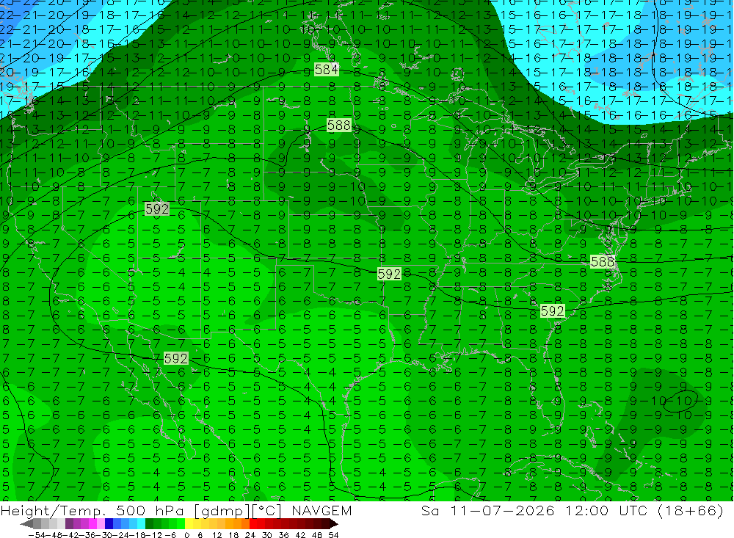Screen dimensions: 734x538
Task: Click the 584 height contour label
Action: click(327, 70)
